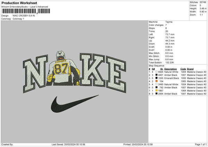Click the 'Stops:' label
The height and width of the screenshot is (147, 208).
[152, 28]
